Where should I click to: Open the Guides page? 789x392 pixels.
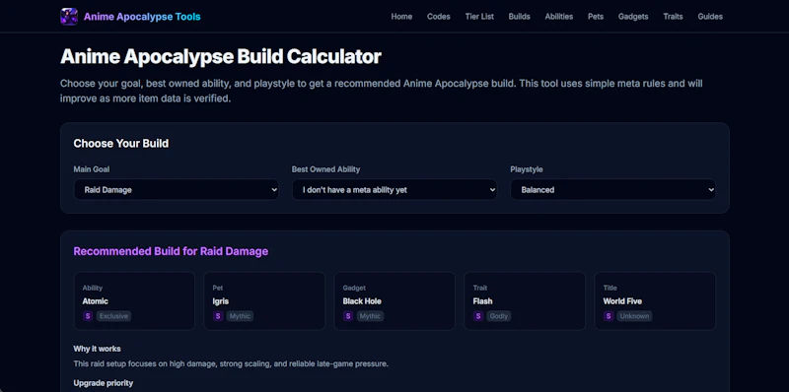(710, 17)
